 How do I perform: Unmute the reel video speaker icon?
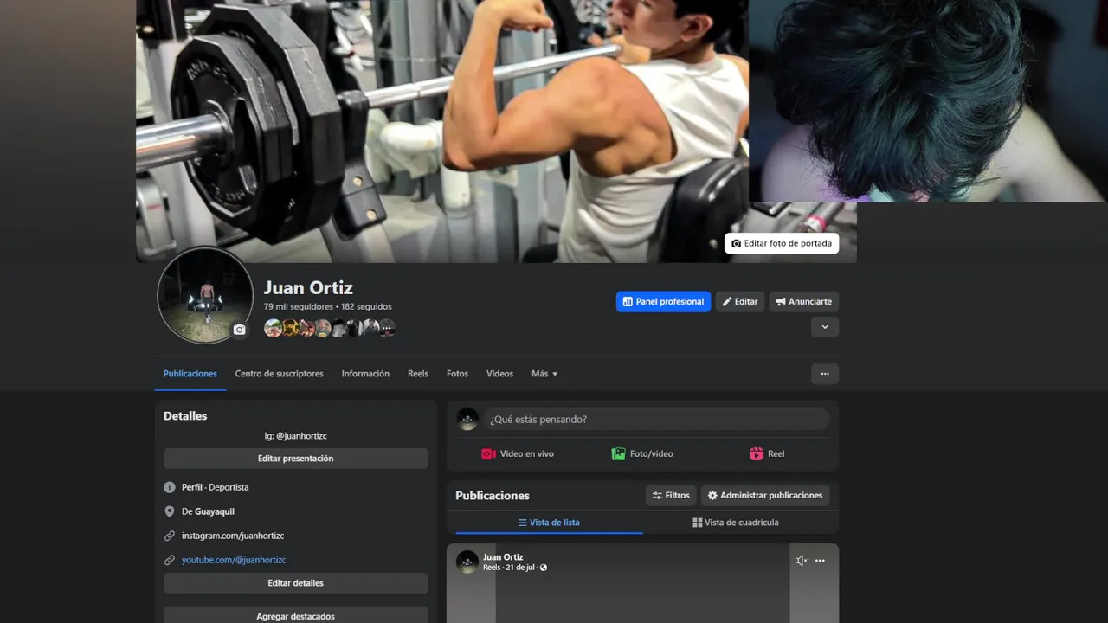(801, 561)
